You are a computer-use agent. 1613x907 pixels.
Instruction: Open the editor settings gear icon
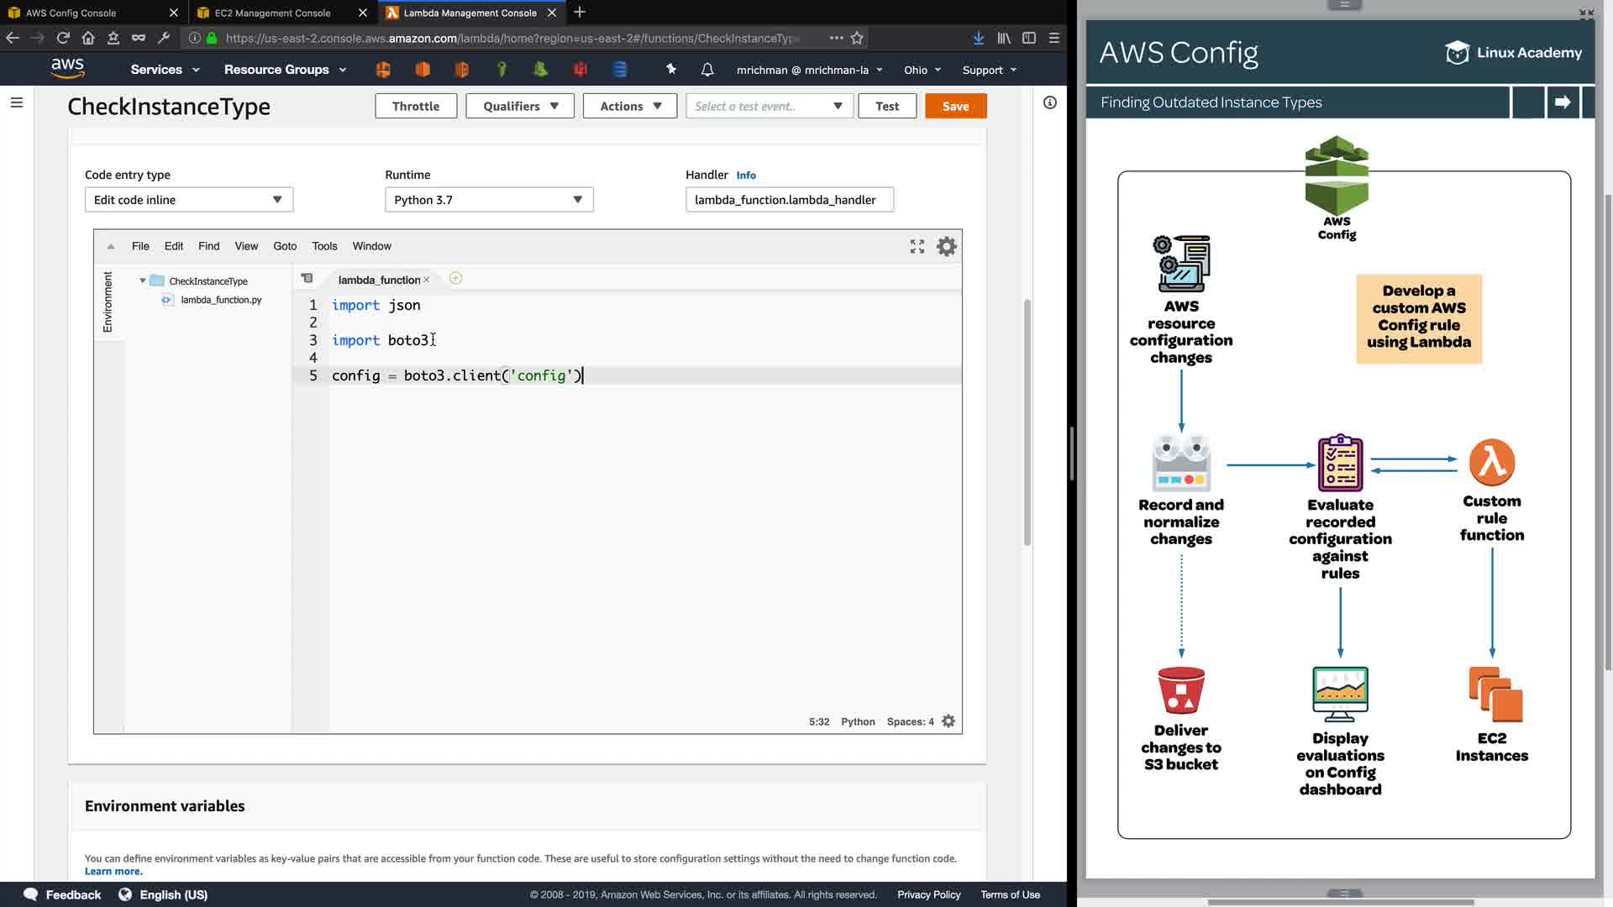[946, 246]
